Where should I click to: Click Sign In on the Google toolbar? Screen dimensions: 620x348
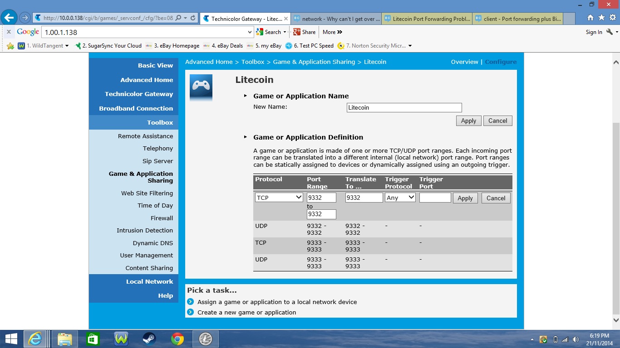[594, 32]
